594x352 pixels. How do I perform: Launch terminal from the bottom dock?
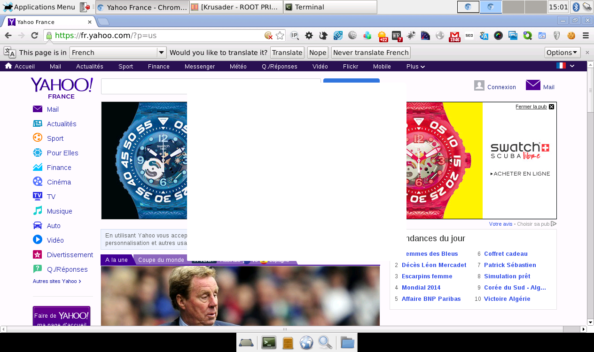point(269,343)
